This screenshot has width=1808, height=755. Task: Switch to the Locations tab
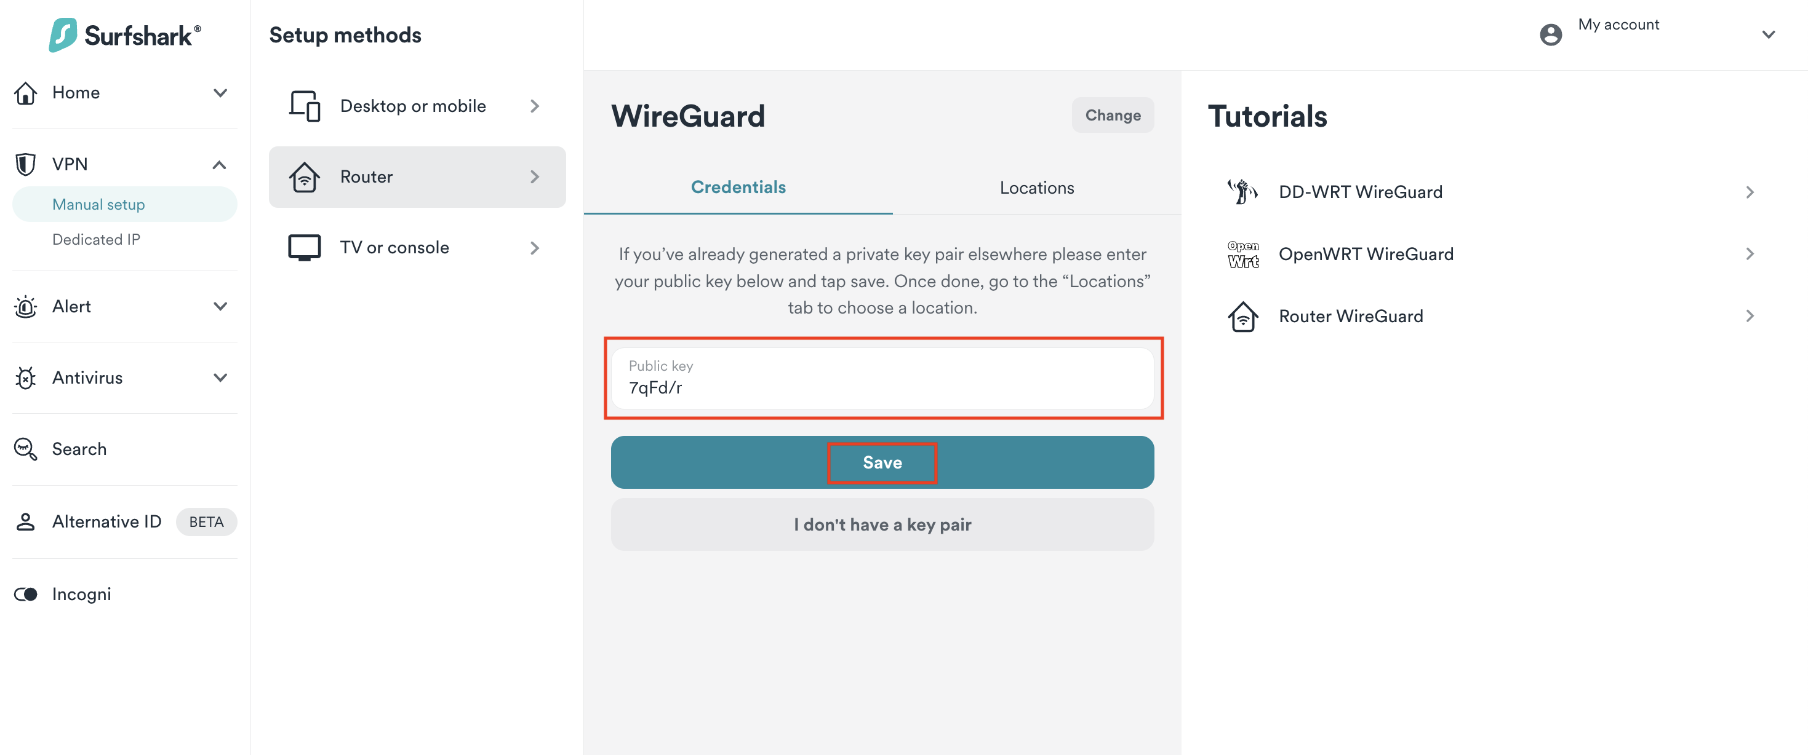[x=1034, y=186]
